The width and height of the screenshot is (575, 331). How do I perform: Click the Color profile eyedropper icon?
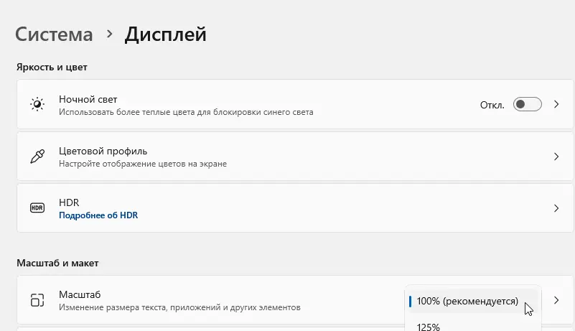point(37,157)
